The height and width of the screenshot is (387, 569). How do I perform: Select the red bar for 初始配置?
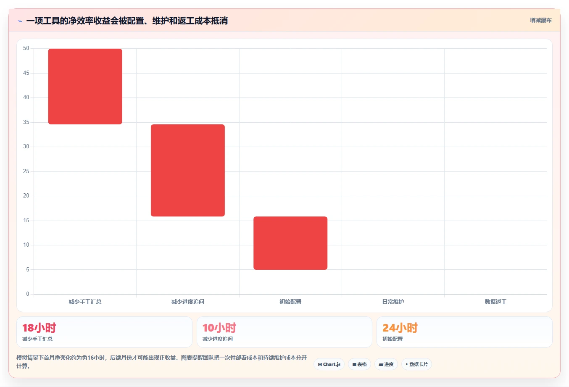[x=290, y=243]
